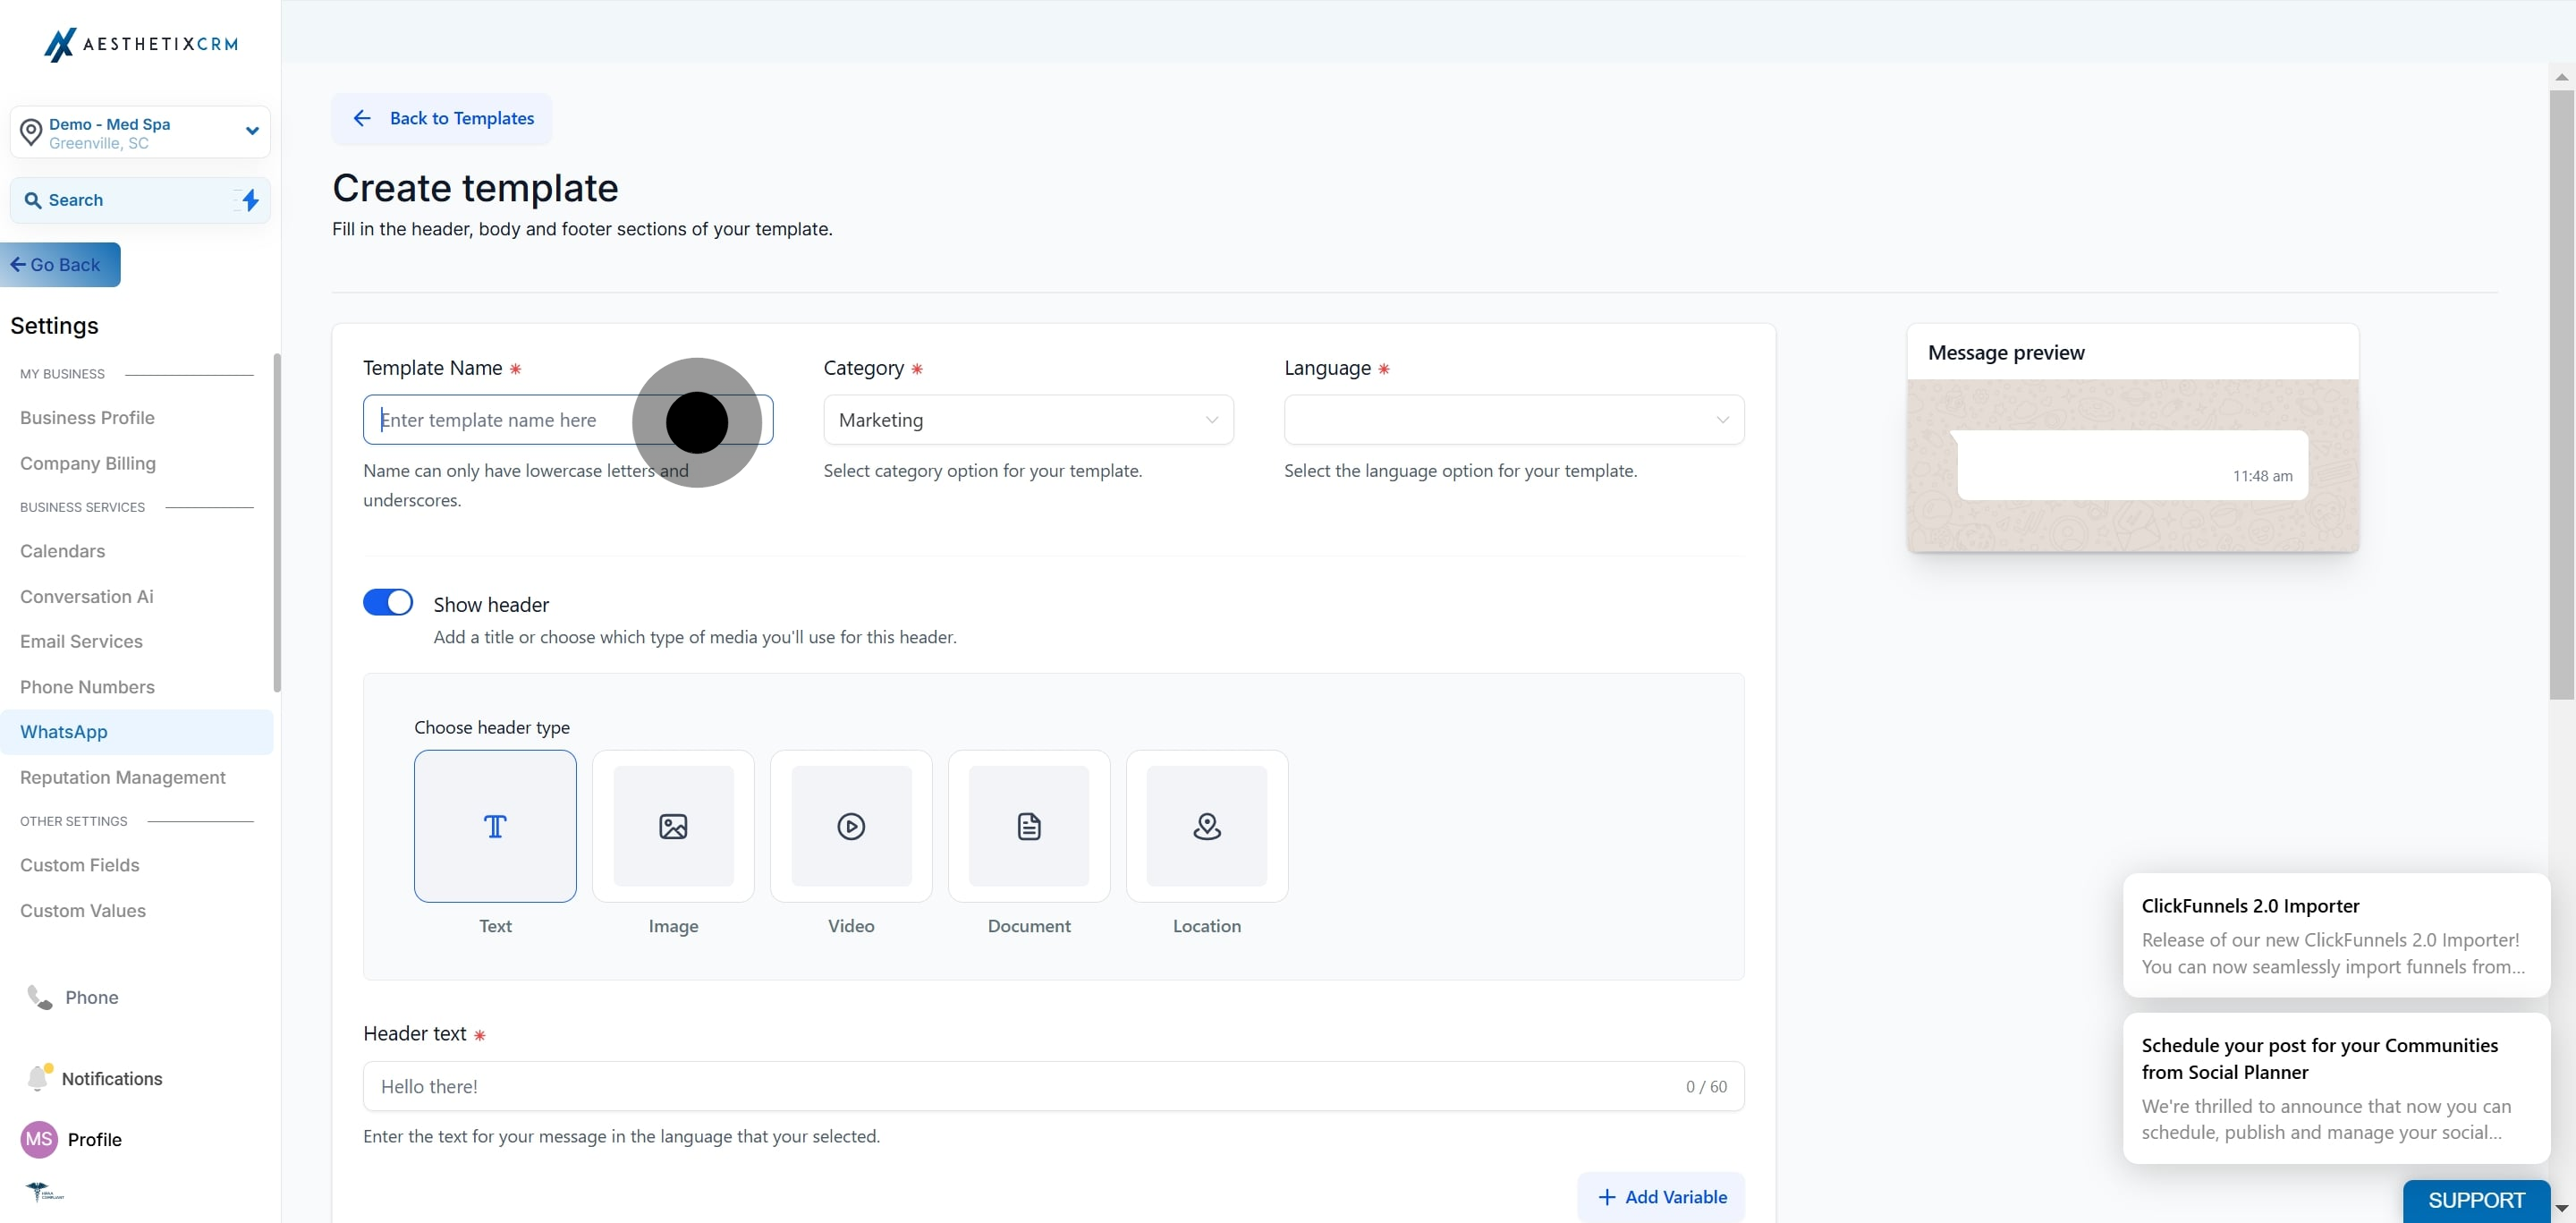Screen dimensions: 2576x1223
Task: Select the Document header type icon
Action: pyautogui.click(x=1029, y=826)
